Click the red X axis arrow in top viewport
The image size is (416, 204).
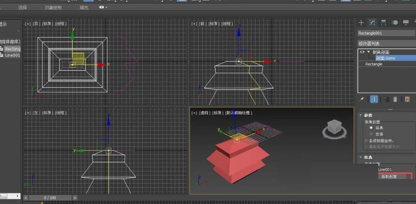101,64
